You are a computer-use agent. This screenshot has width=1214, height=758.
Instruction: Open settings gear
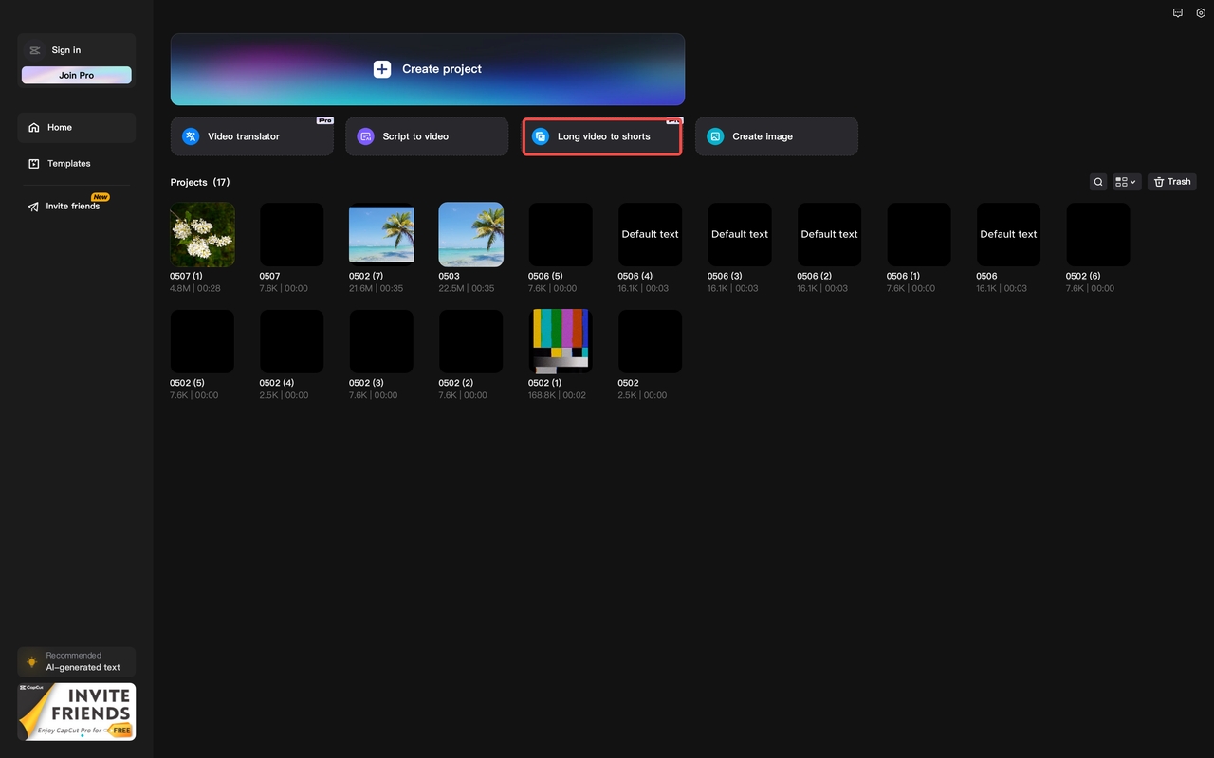(1201, 13)
